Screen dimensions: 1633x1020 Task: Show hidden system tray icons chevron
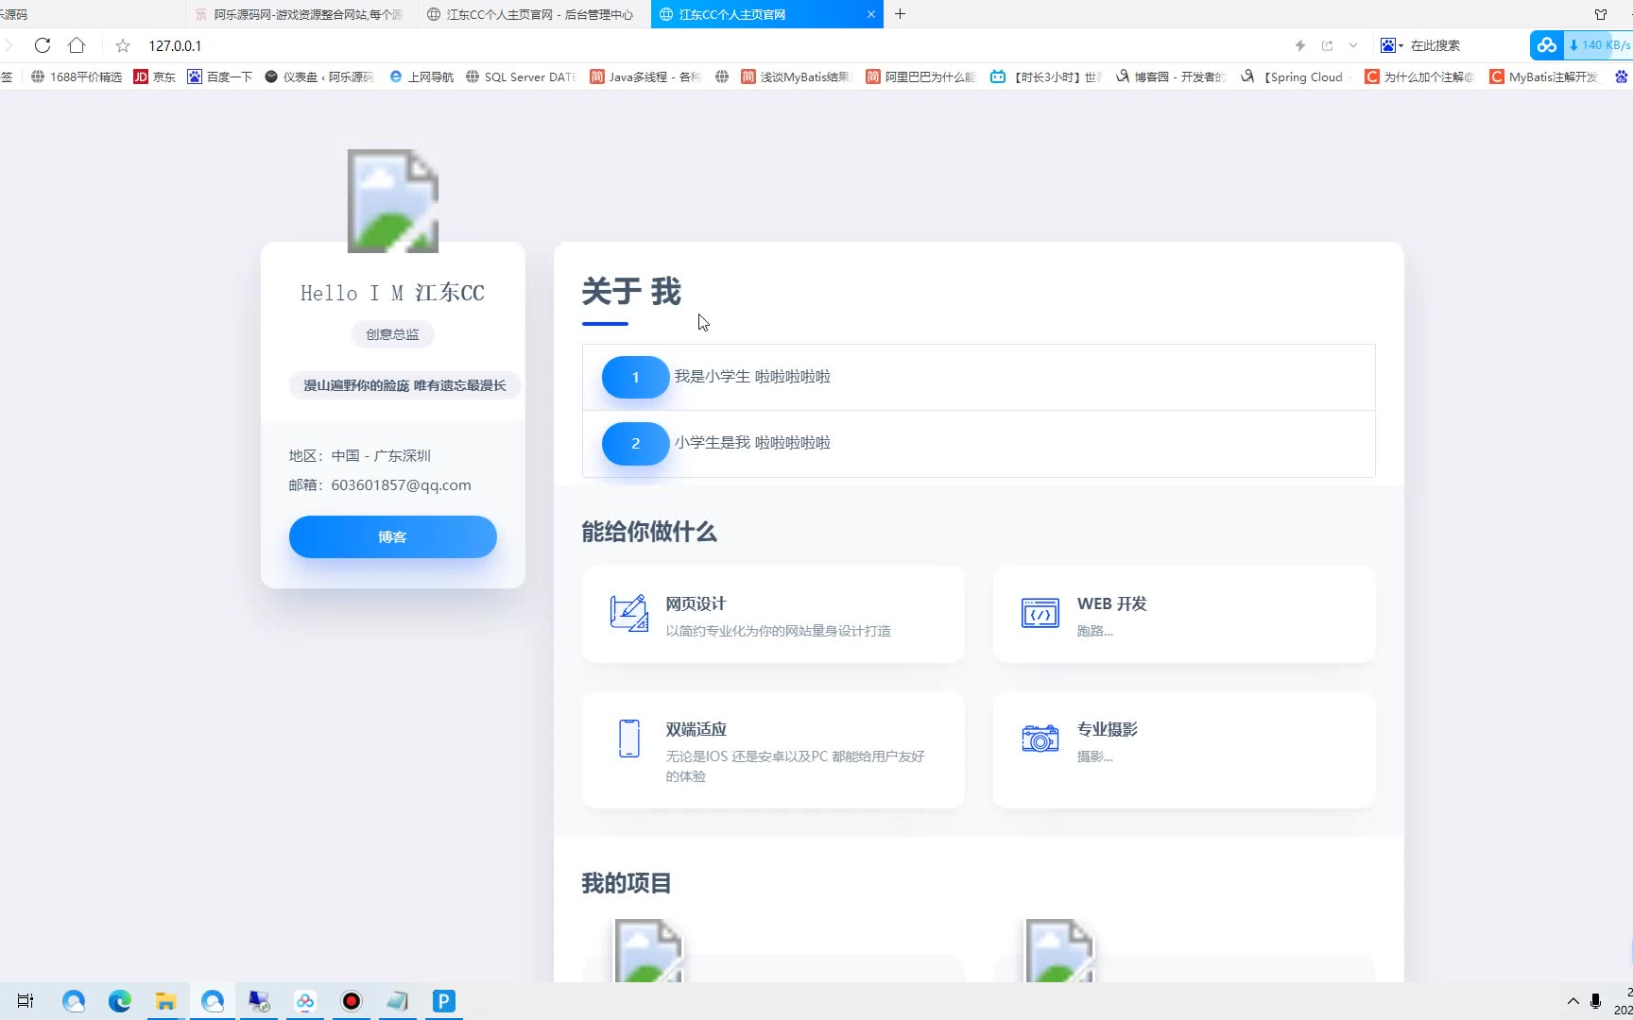(1573, 1001)
